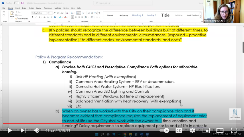Expand the Styles gallery more arrow
Screen dimensions: 244x137
200,18
